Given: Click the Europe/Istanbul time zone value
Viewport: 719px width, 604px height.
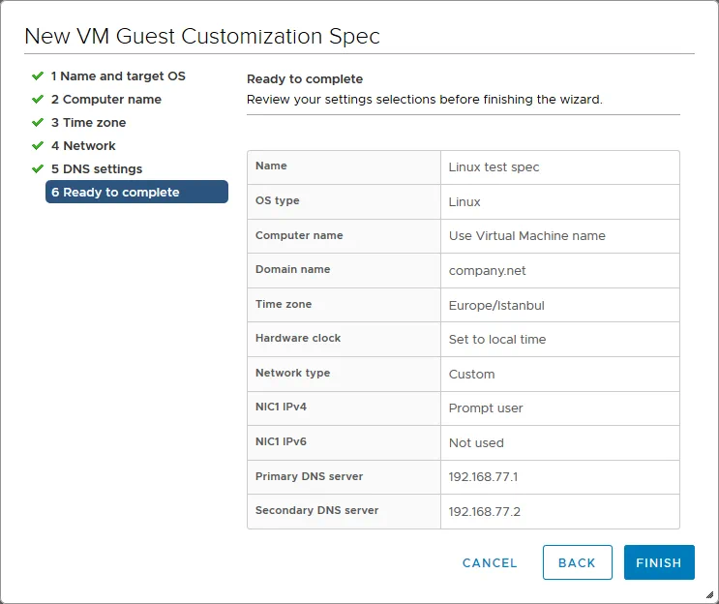Looking at the screenshot, I should (x=496, y=306).
